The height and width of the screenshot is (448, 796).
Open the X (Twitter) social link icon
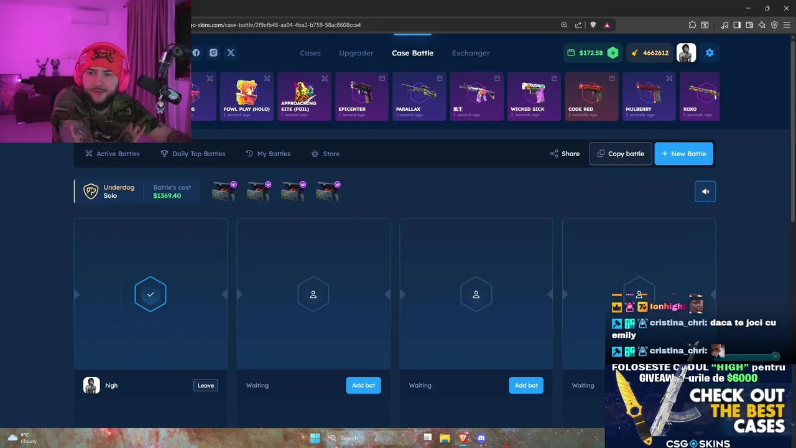(231, 53)
